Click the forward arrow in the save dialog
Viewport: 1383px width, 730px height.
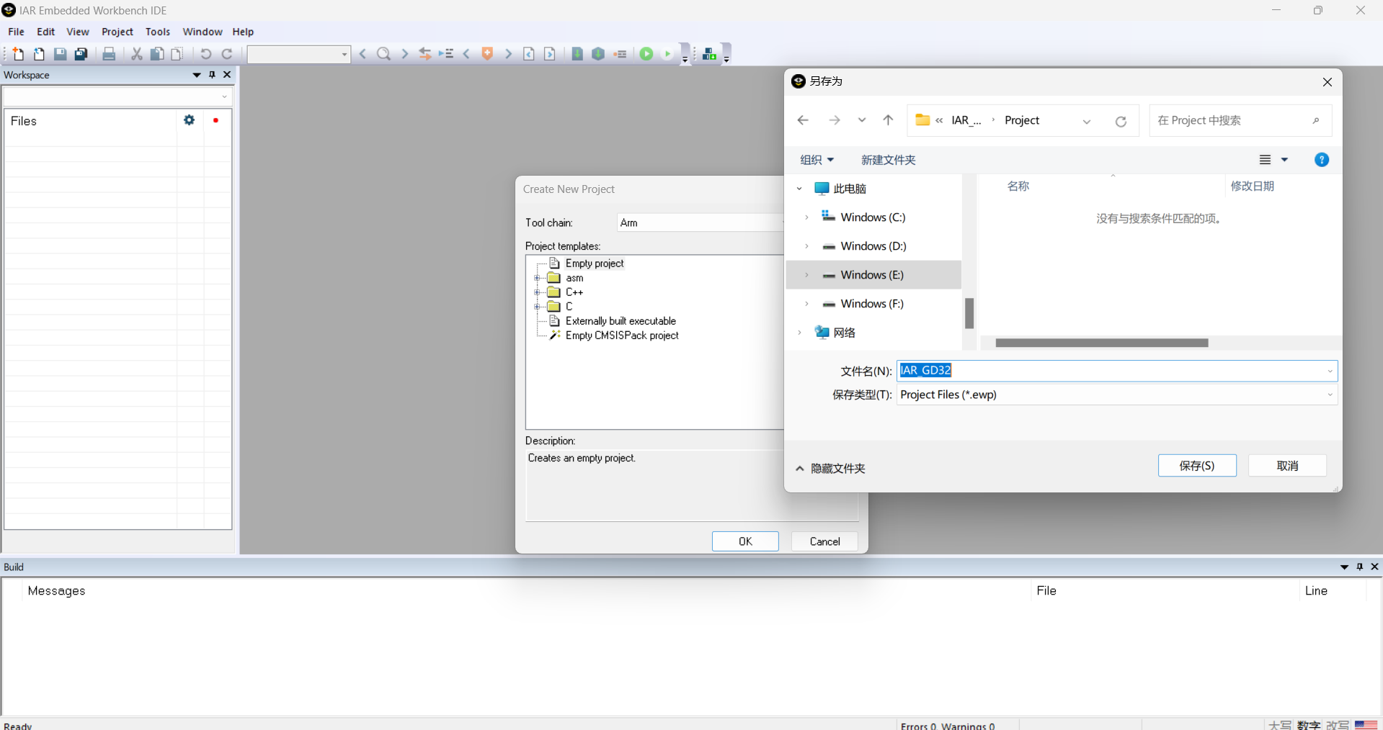click(834, 120)
